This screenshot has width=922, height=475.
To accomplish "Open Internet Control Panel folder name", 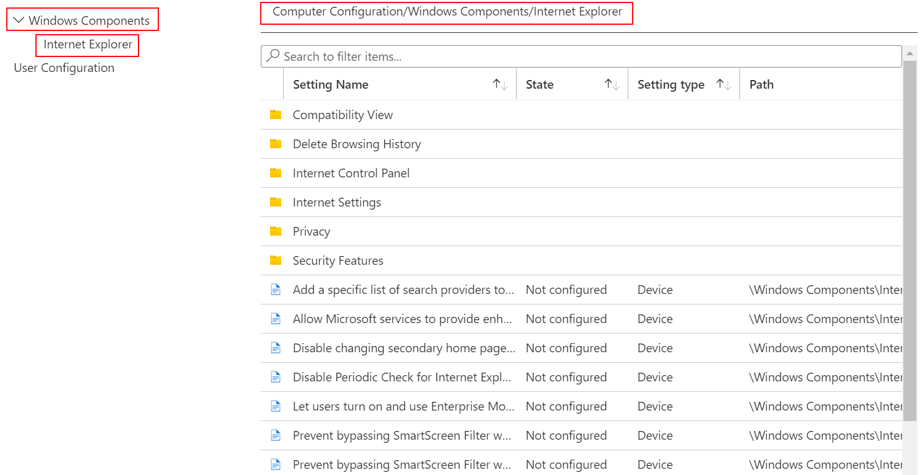I will click(x=351, y=174).
